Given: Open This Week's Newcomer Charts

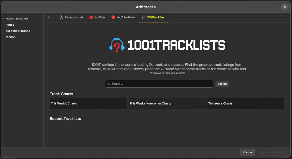Looking at the screenshot, I should click(x=167, y=103).
